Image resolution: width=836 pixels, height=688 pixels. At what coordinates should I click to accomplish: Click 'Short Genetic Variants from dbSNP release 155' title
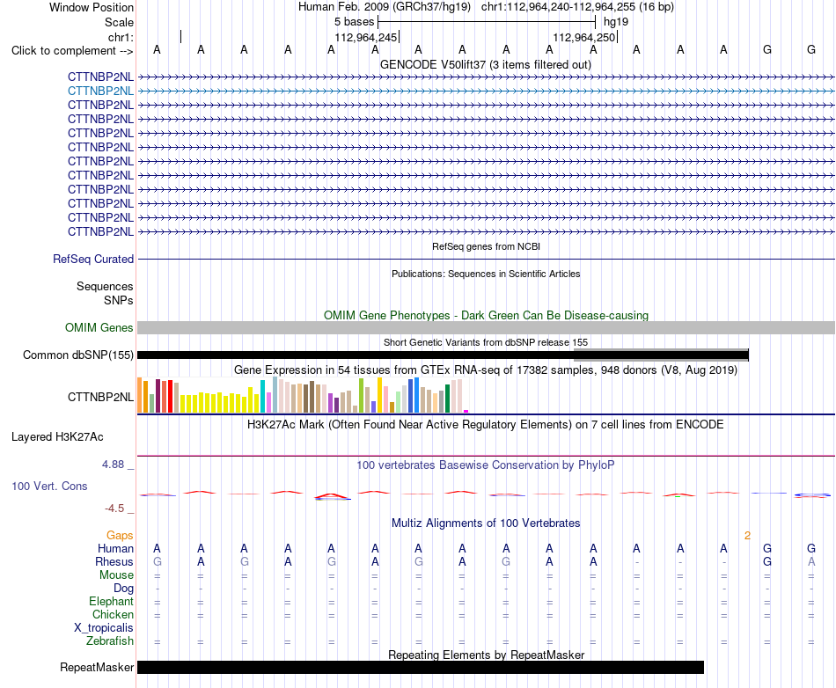pyautogui.click(x=486, y=342)
